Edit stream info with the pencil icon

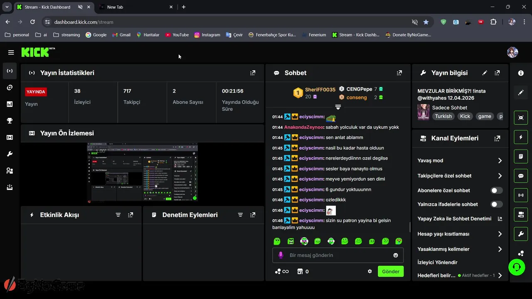point(485,73)
